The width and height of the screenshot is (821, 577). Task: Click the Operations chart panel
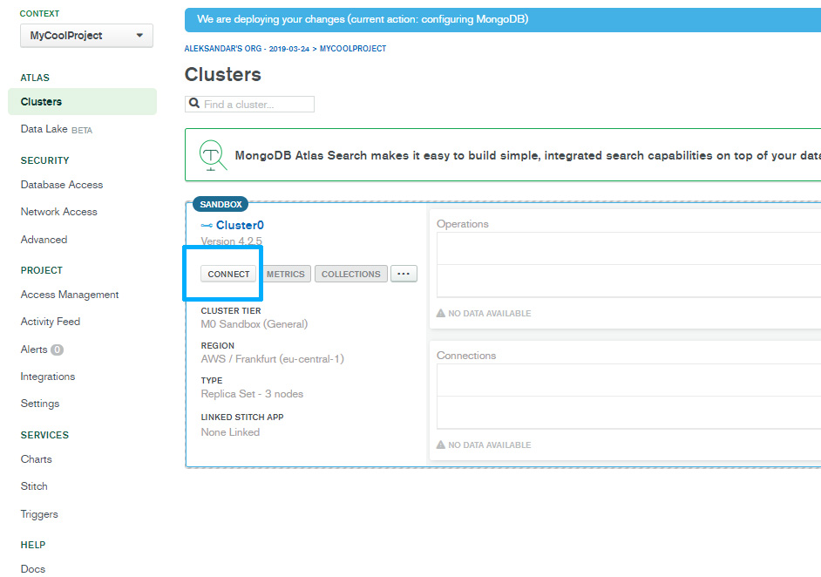click(625, 269)
